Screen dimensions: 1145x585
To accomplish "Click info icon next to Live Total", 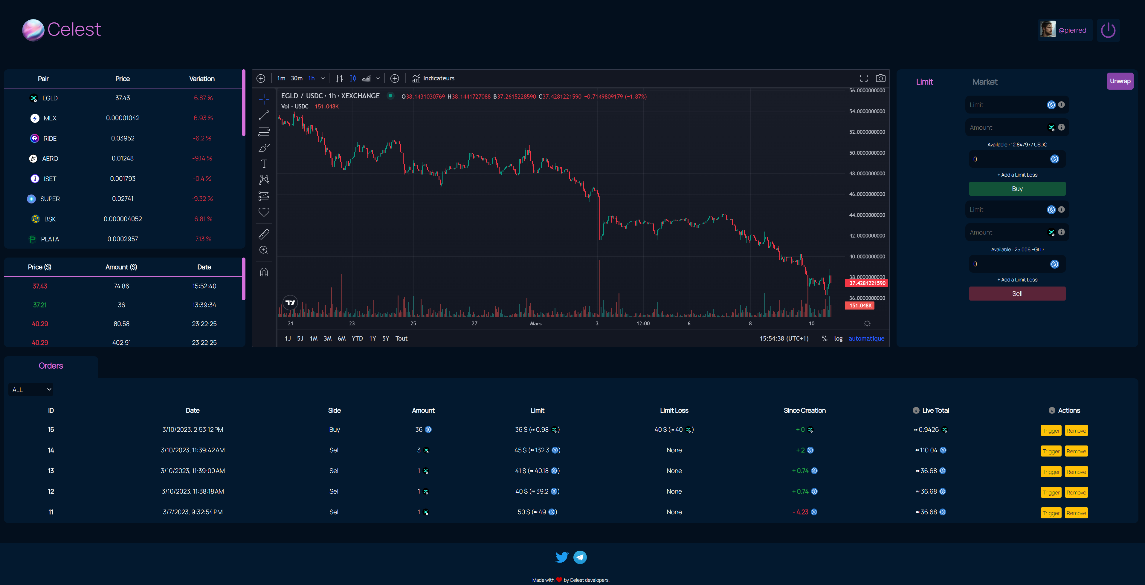I will pos(916,411).
